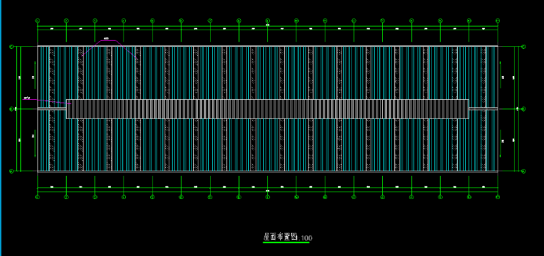Click the gray ridge ventilator strip along the roof center
The height and width of the screenshot is (256, 544).
pos(267,109)
